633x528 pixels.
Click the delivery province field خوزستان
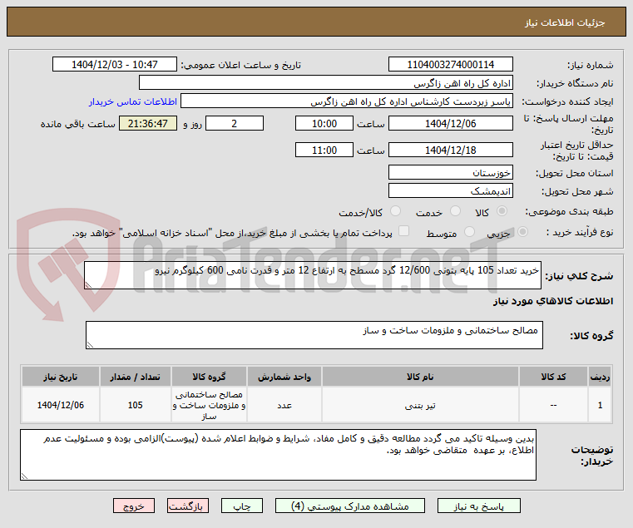(x=451, y=172)
